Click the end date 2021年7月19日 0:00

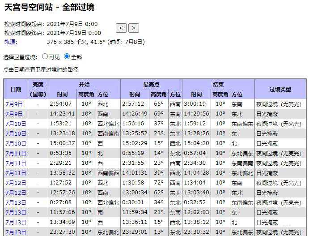tap(74, 33)
